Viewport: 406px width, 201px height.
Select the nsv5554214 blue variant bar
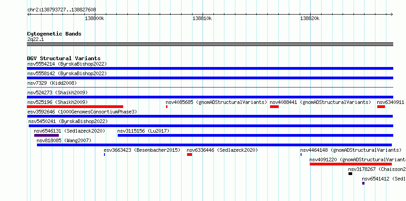click(210, 68)
